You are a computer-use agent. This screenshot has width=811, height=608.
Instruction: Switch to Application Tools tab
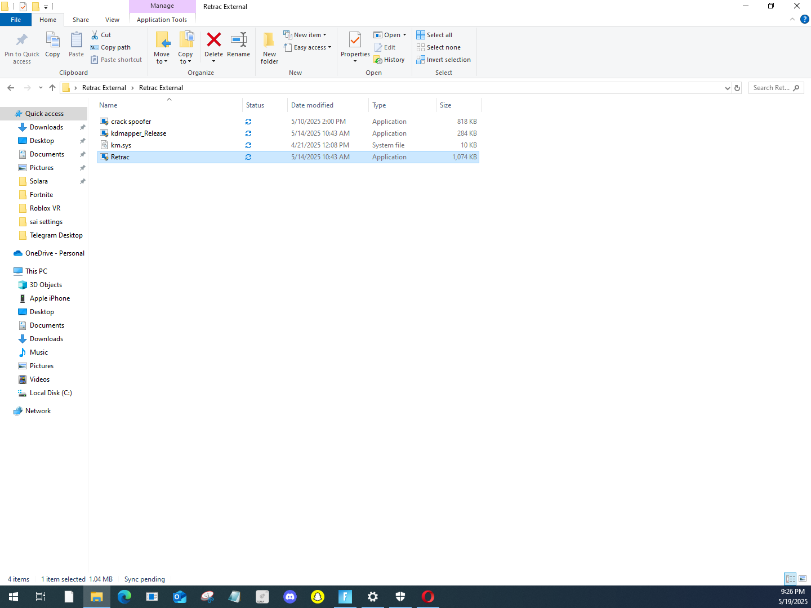(x=162, y=20)
